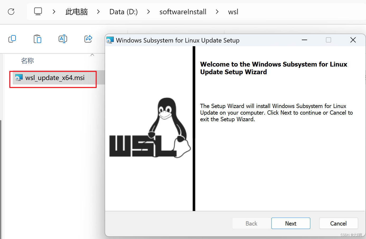Navigate to softwareInstall in the breadcrumb
The image size is (366, 239).
click(183, 12)
